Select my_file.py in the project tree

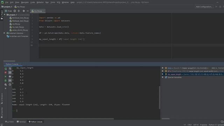(x=15, y=24)
